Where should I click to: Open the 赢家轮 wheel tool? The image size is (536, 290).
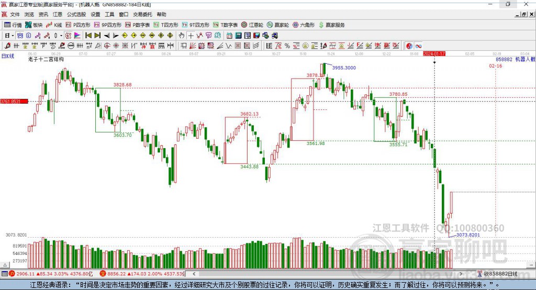click(278, 25)
